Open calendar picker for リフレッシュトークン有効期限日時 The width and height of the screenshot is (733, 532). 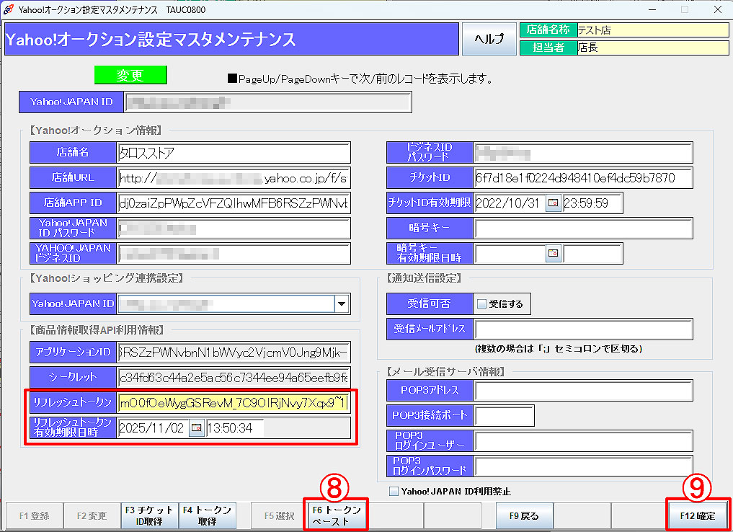(x=196, y=428)
